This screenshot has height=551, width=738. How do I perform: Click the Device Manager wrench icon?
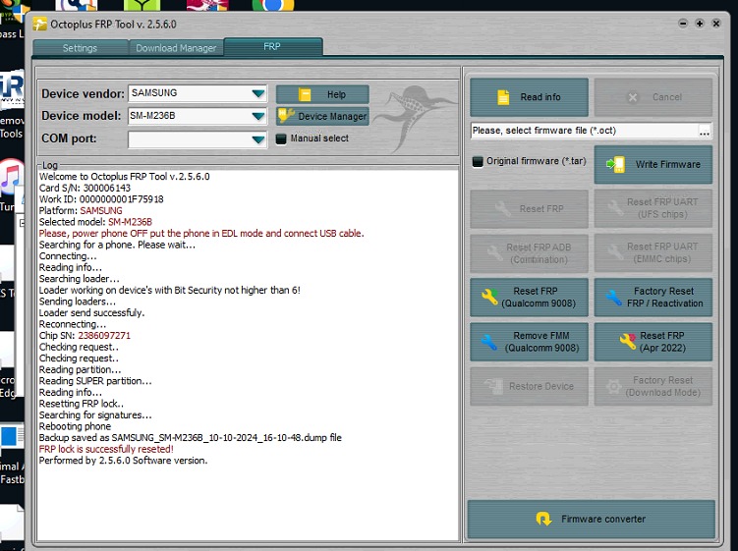click(286, 115)
